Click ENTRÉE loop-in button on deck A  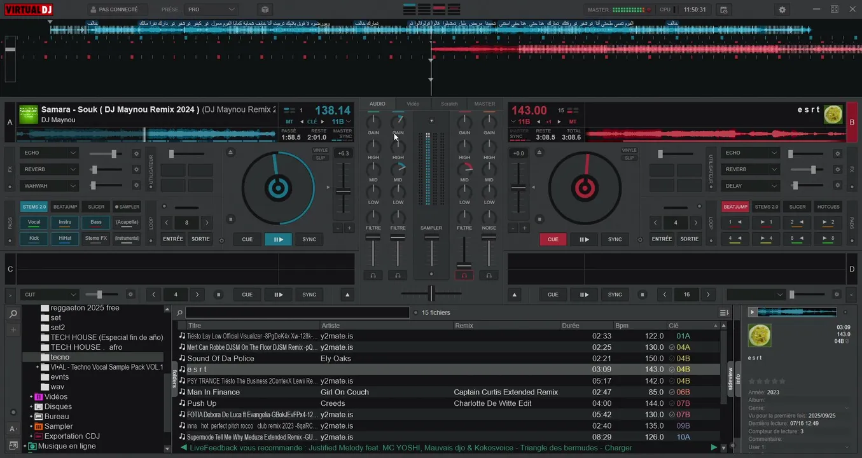tap(173, 239)
